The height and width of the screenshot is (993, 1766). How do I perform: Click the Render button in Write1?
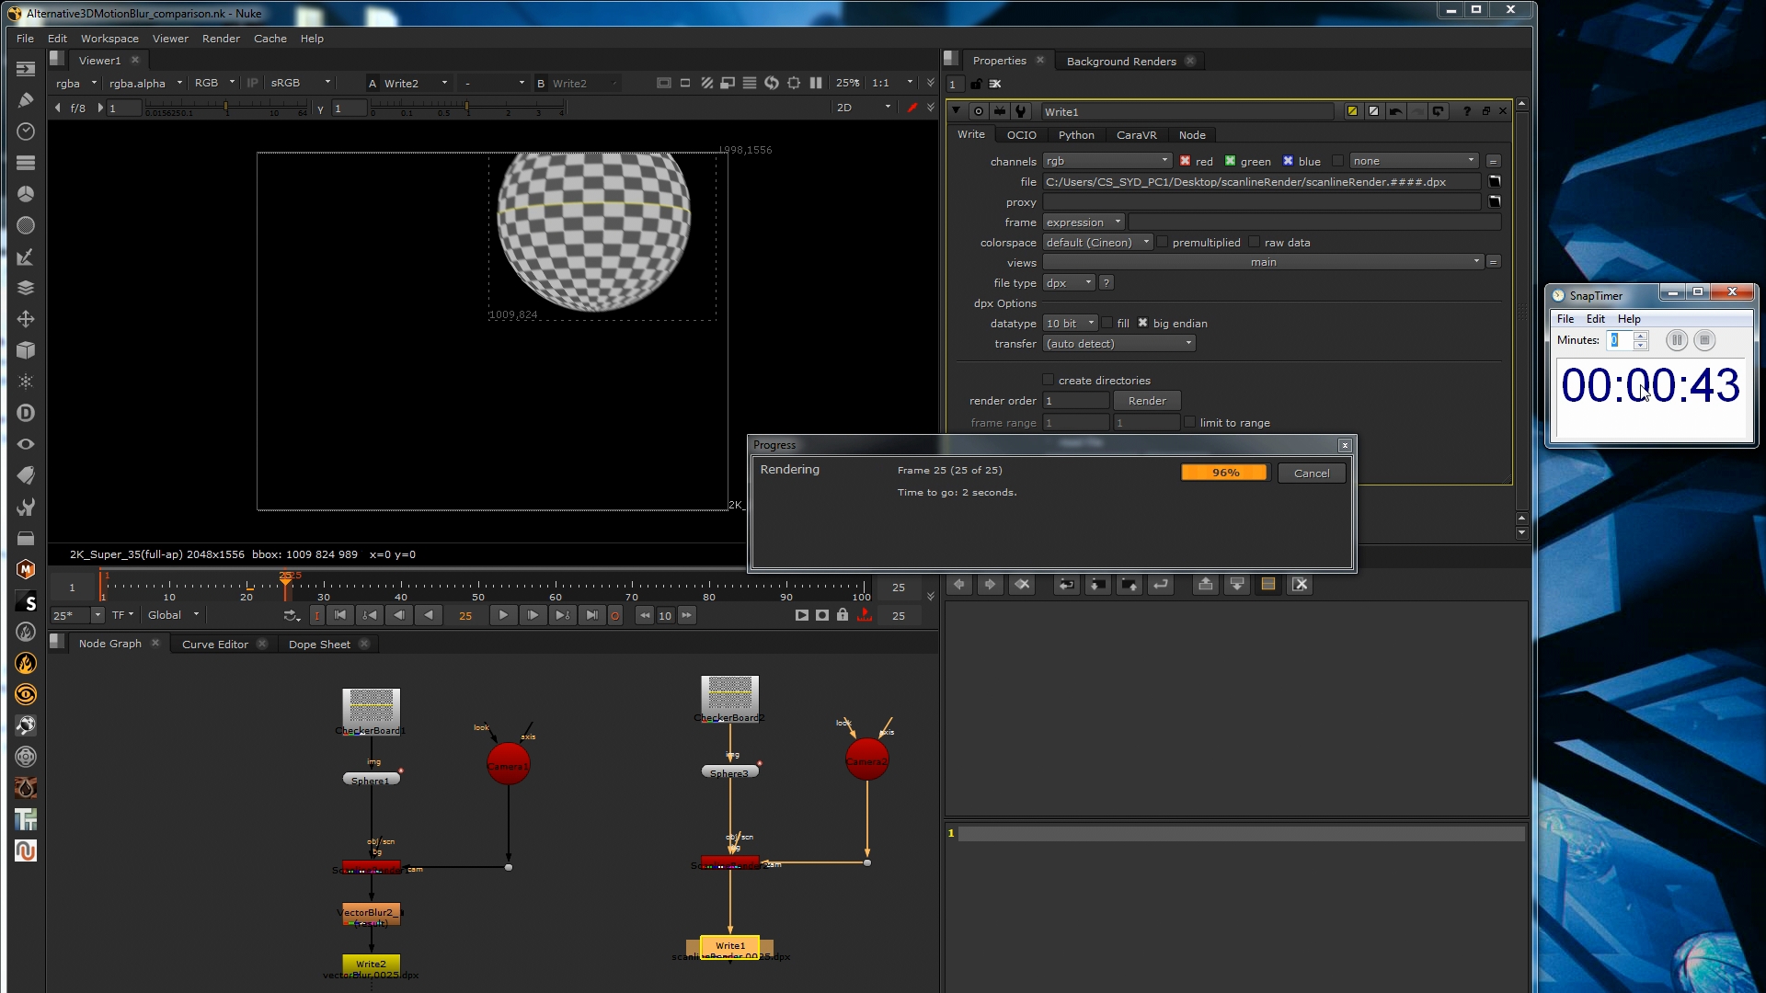(1147, 400)
